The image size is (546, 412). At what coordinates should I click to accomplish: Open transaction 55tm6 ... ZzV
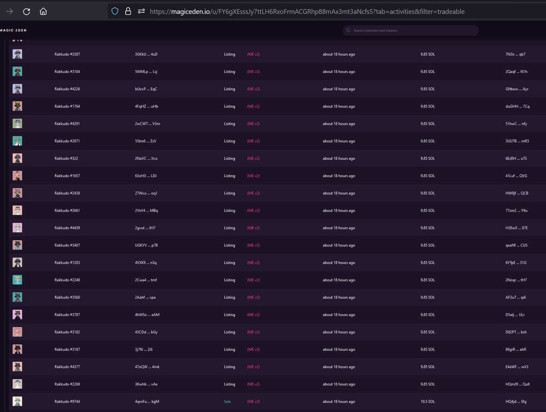(x=146, y=141)
